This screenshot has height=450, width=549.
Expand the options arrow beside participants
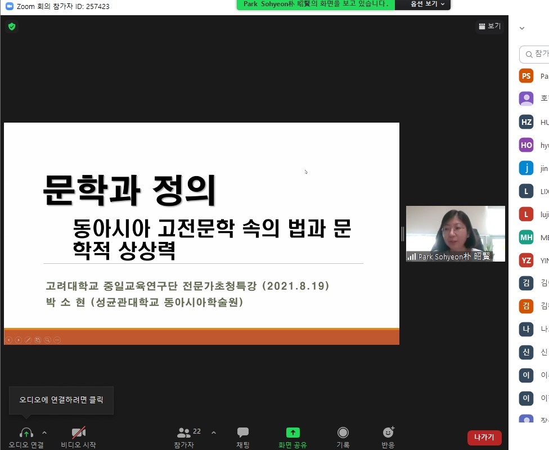point(213,433)
